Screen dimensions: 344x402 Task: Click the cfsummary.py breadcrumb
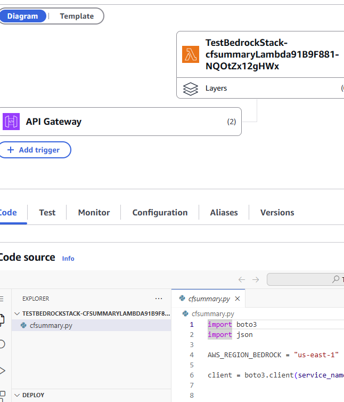click(212, 314)
